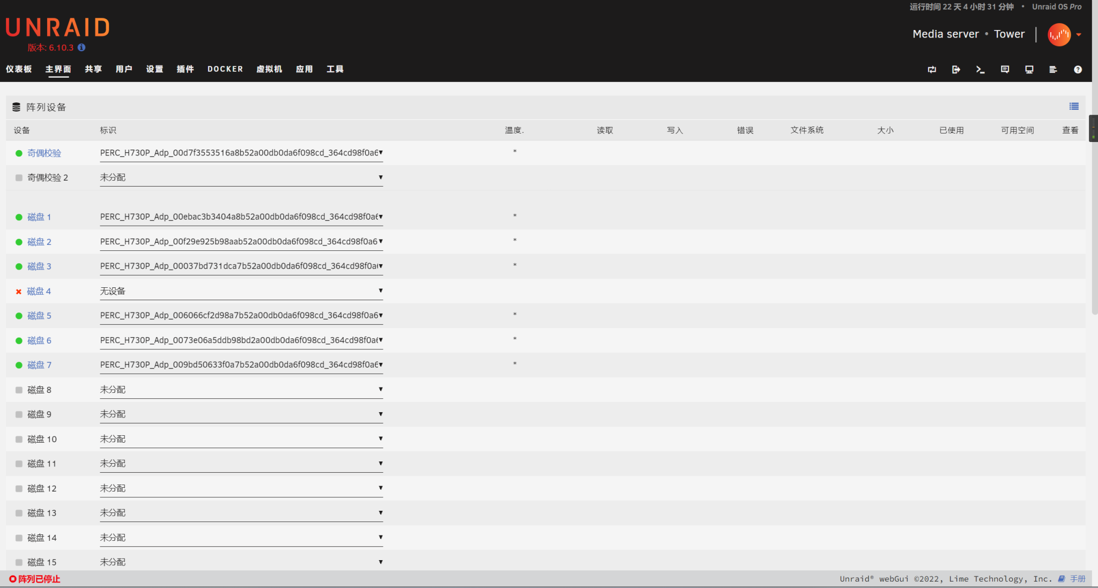Image resolution: width=1098 pixels, height=588 pixels.
Task: Click the grey status square for 奇偶校验 2
Action: pos(19,178)
